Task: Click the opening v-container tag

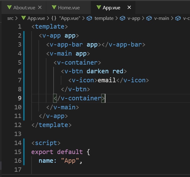Action: click(x=77, y=62)
